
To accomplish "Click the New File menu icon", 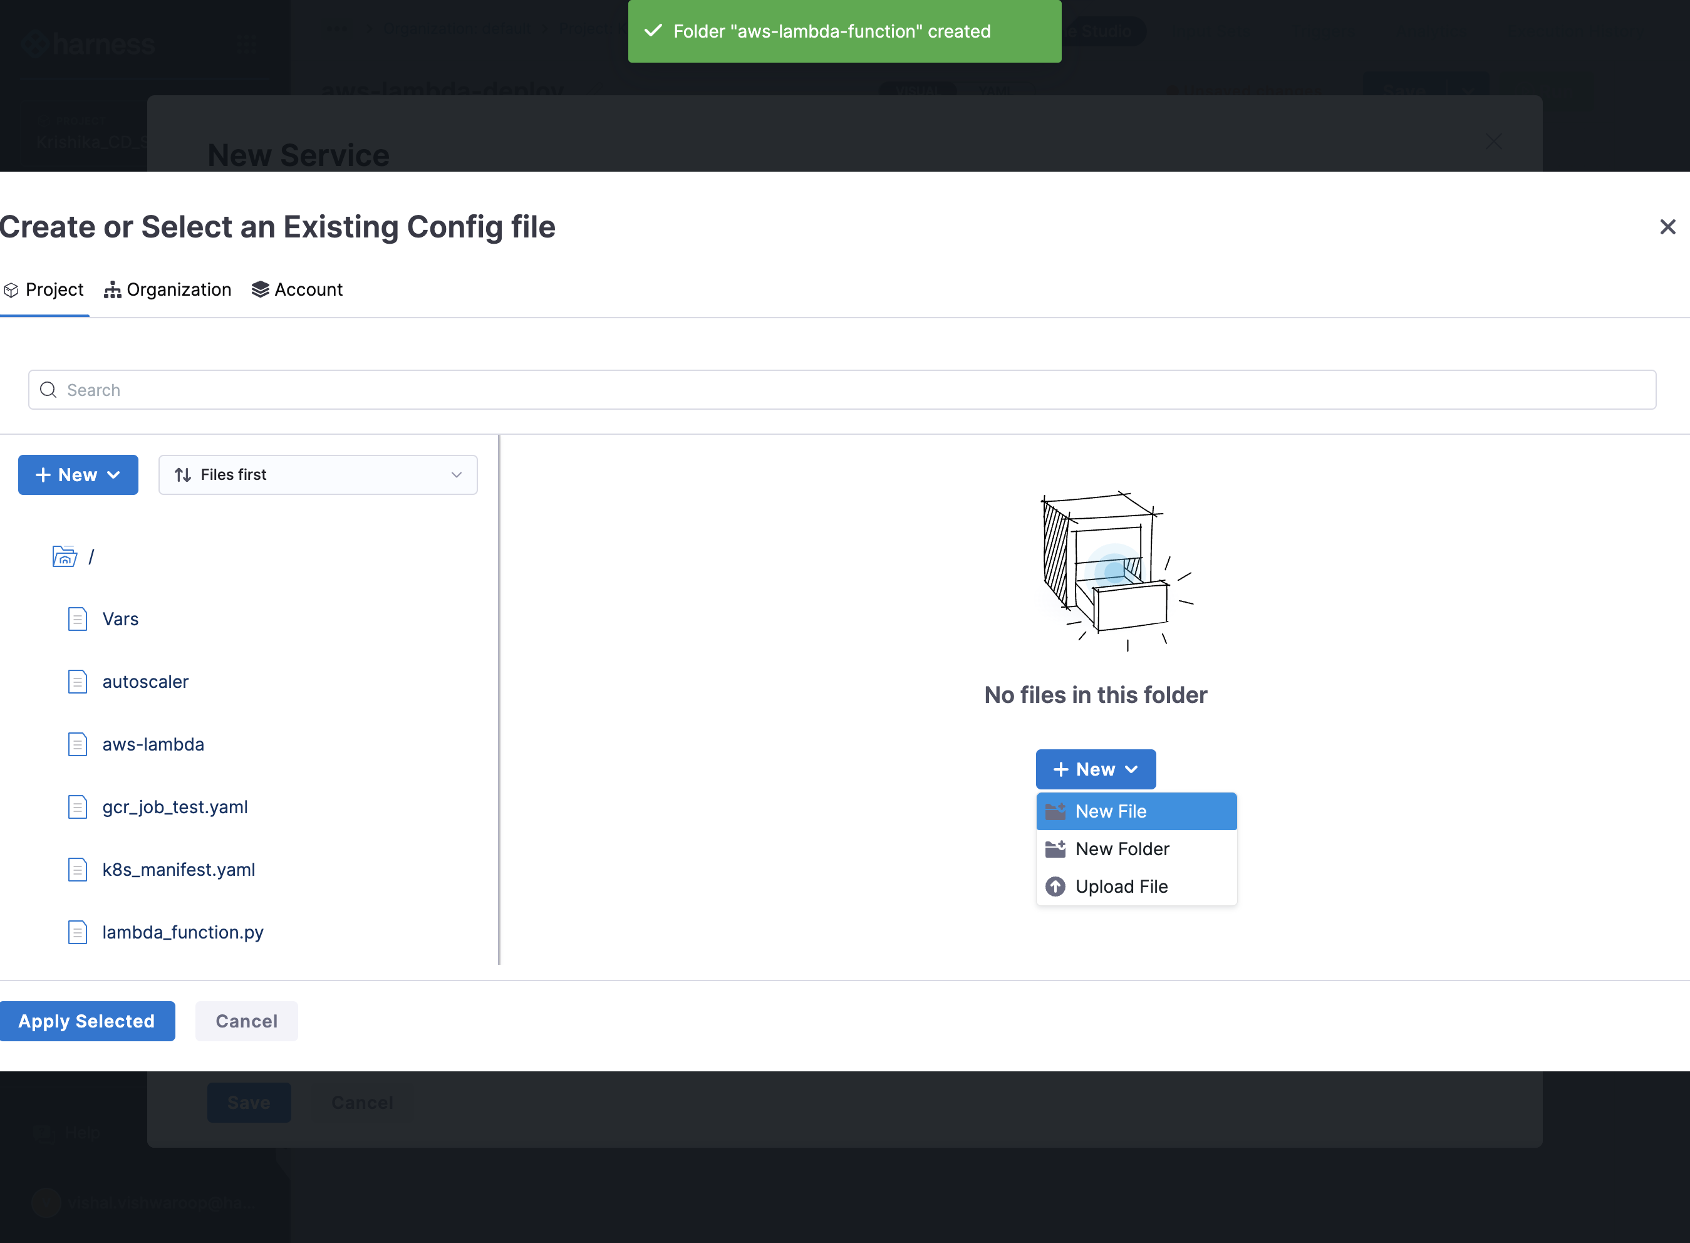I will point(1055,811).
